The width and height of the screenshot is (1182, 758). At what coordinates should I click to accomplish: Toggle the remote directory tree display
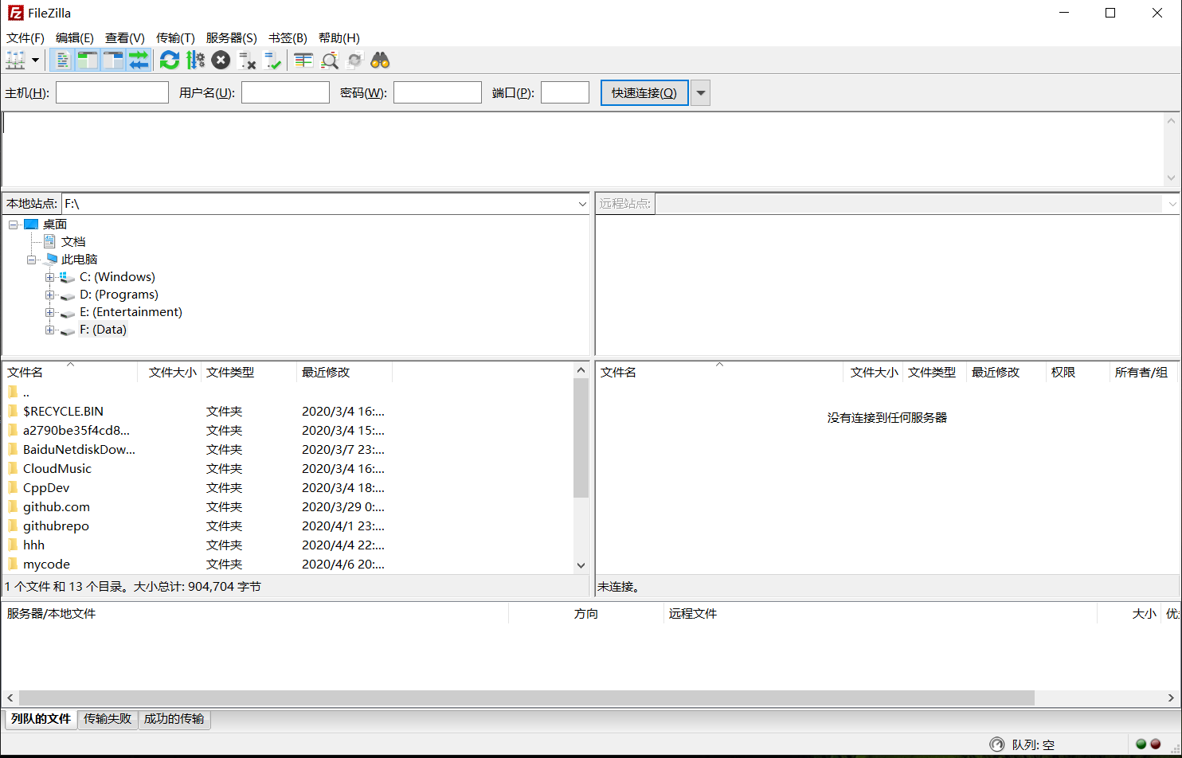click(113, 61)
